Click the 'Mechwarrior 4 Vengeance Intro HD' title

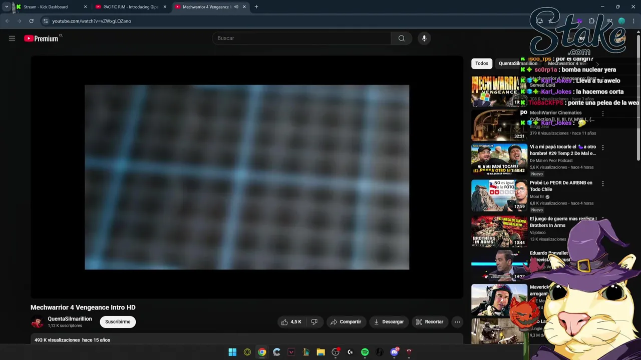click(x=83, y=307)
